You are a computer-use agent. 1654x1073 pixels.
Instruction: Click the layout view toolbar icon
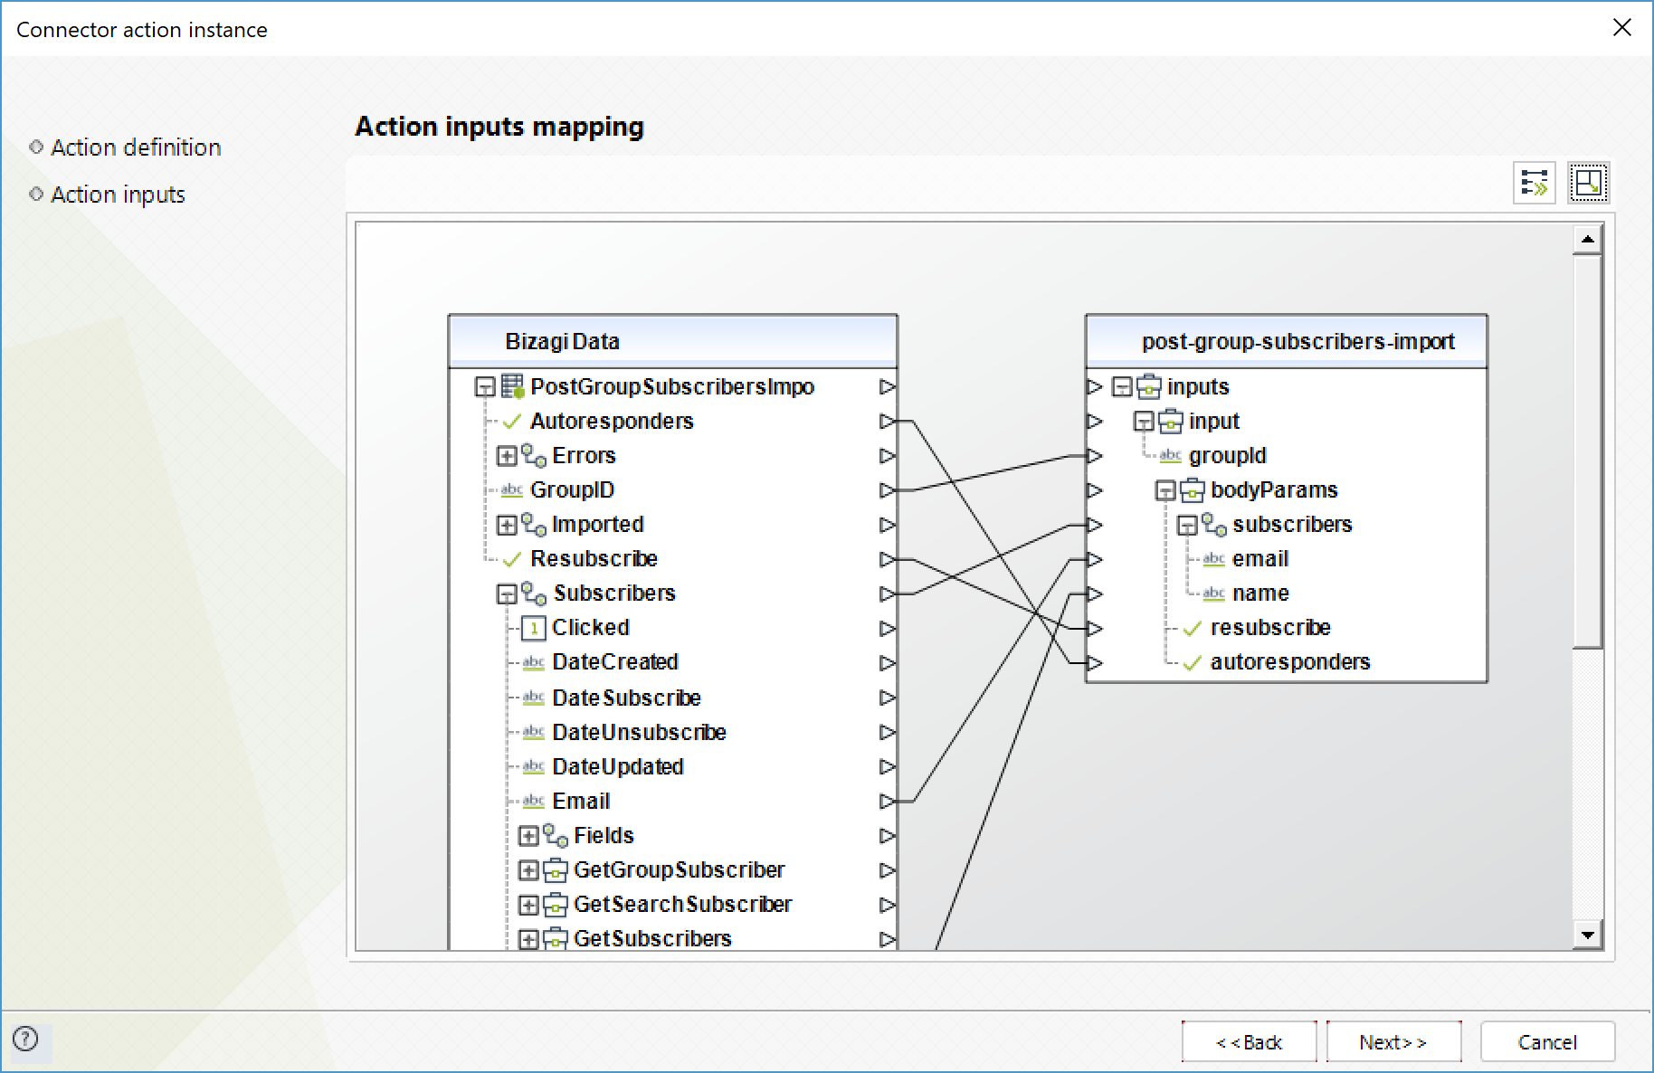point(1589,183)
